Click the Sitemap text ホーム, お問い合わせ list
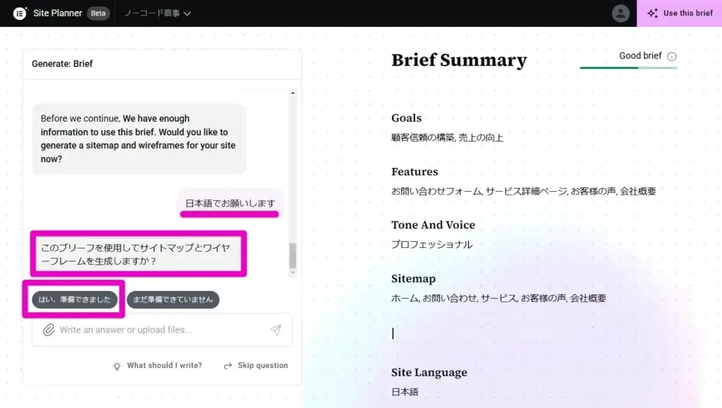Screen dimensions: 722x408 (498, 298)
